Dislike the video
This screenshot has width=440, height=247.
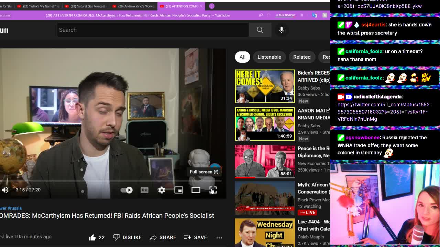(127, 237)
